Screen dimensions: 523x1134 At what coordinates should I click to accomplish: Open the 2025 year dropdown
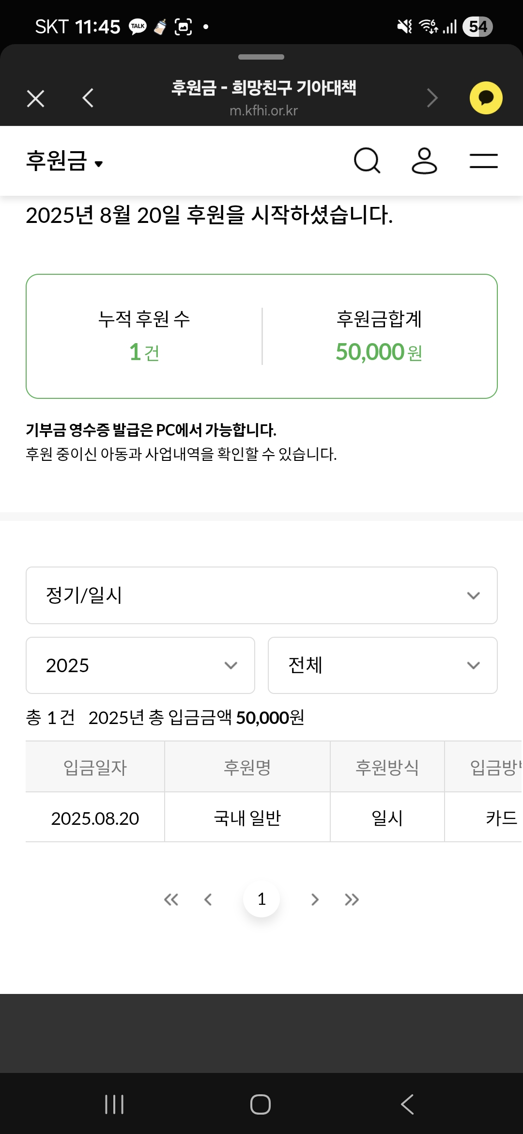pos(140,665)
